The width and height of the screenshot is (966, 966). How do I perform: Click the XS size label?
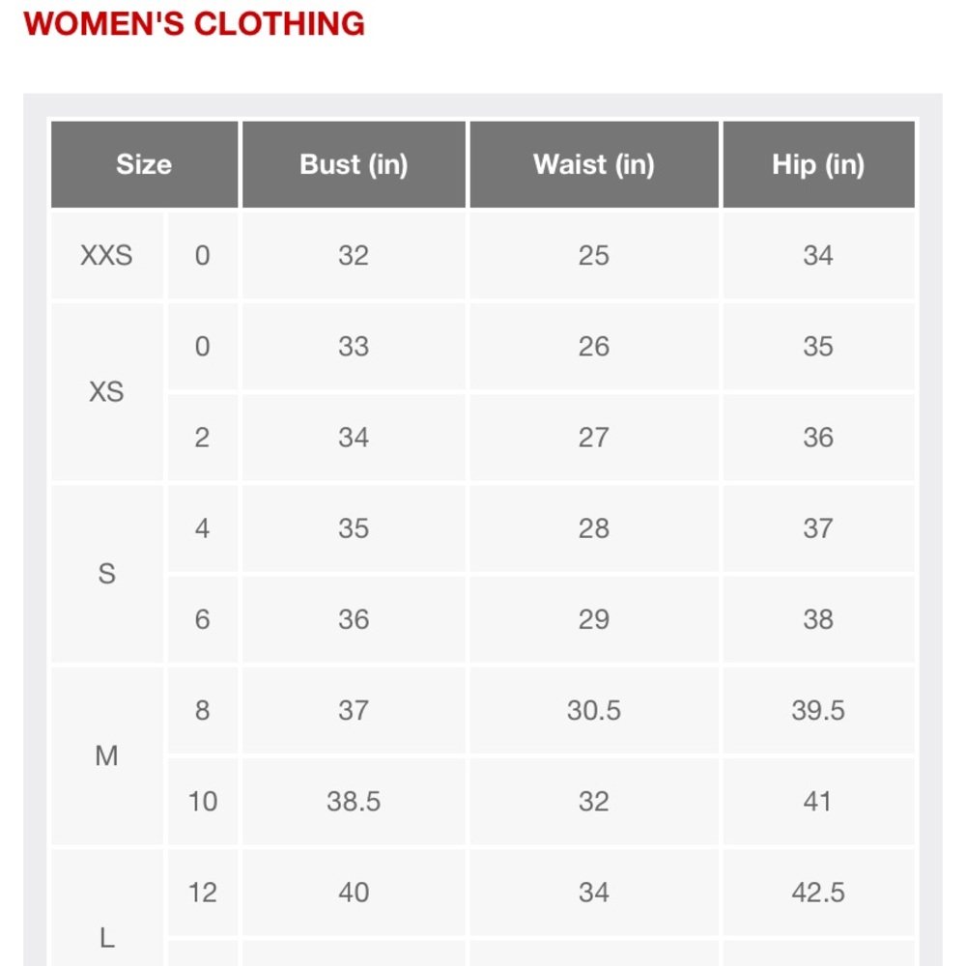[106, 392]
